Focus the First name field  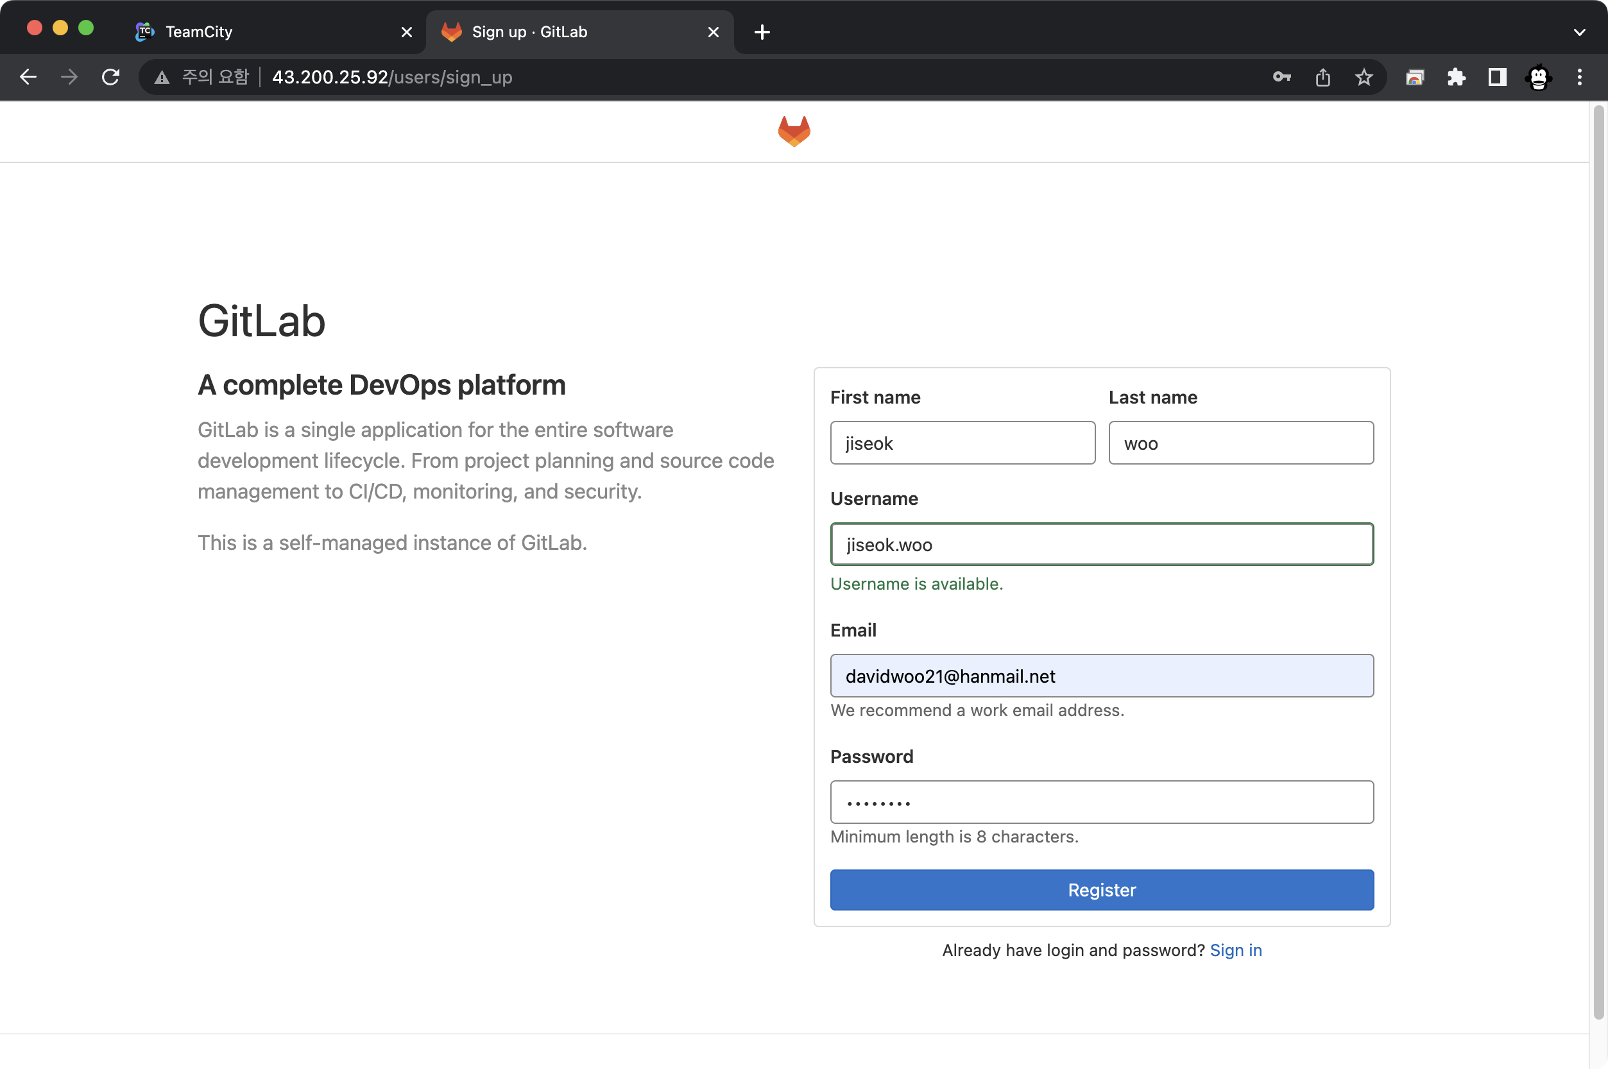[x=962, y=443]
